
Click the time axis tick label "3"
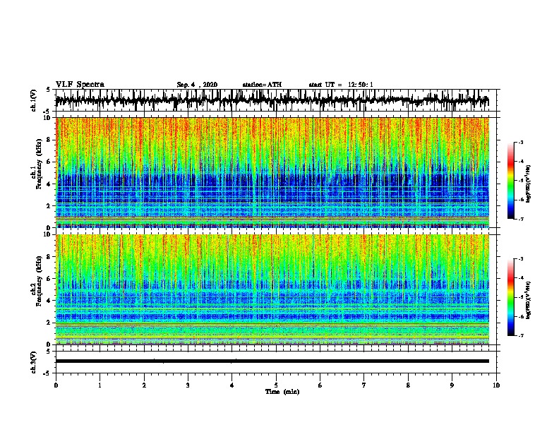(188, 385)
